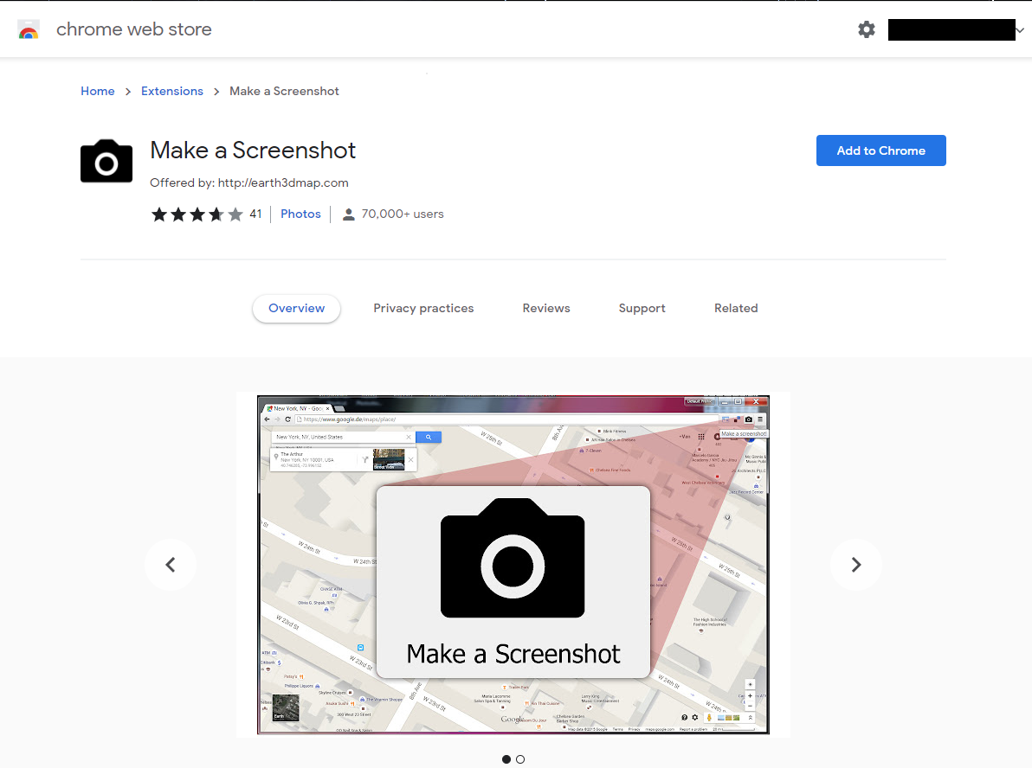The image size is (1032, 768).
Task: Go to Home breadcrumb link
Action: coord(98,92)
